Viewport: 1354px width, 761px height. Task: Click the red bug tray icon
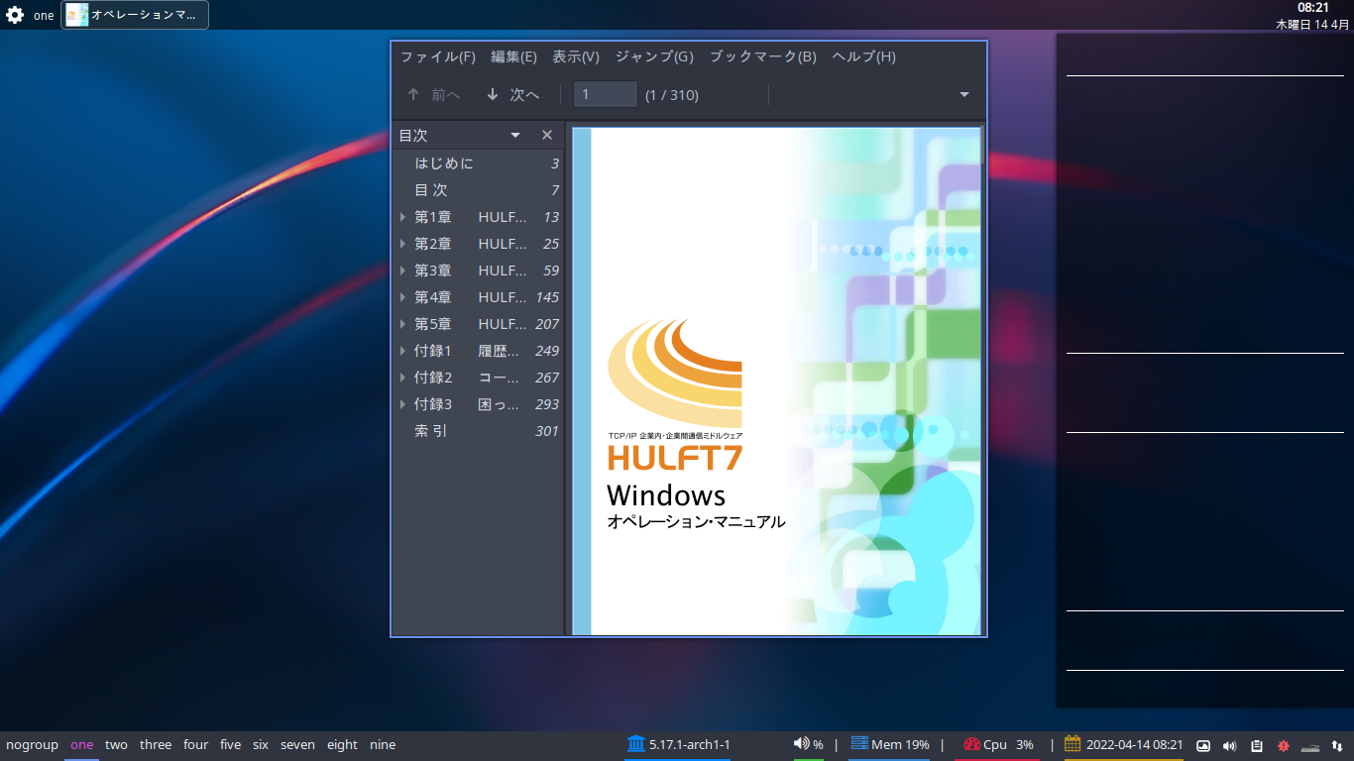point(1284,746)
